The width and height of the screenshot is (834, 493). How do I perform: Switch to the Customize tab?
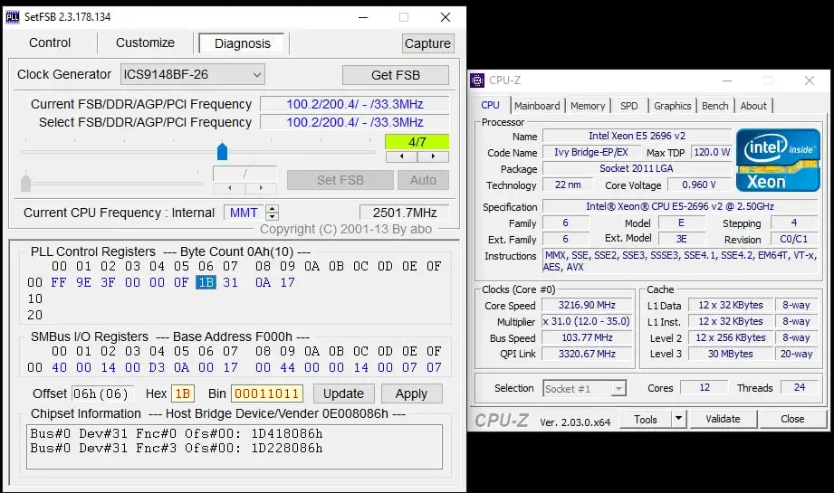[x=145, y=43]
